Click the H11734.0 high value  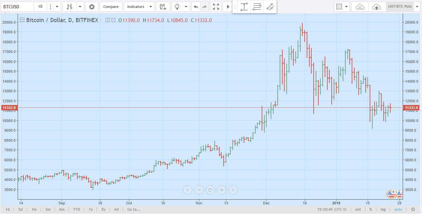click(x=153, y=20)
